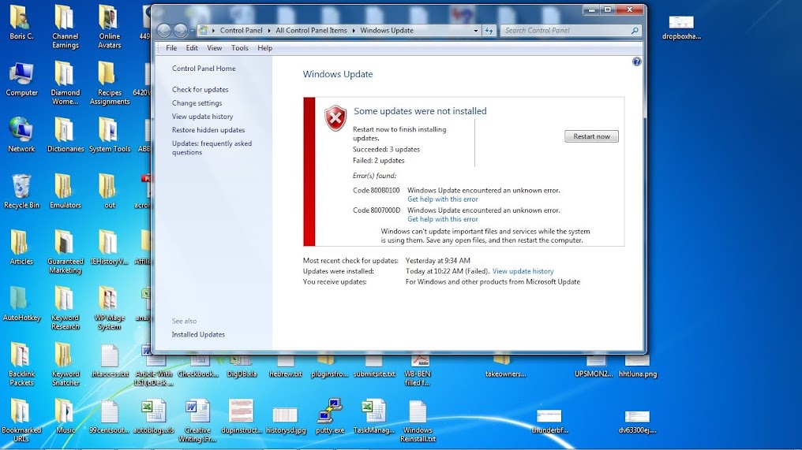Select the dv63300ej... desktop file
Screen dimensions: 802x450
pyautogui.click(x=637, y=422)
